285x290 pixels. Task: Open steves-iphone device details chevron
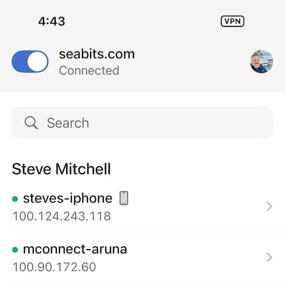pyautogui.click(x=269, y=206)
